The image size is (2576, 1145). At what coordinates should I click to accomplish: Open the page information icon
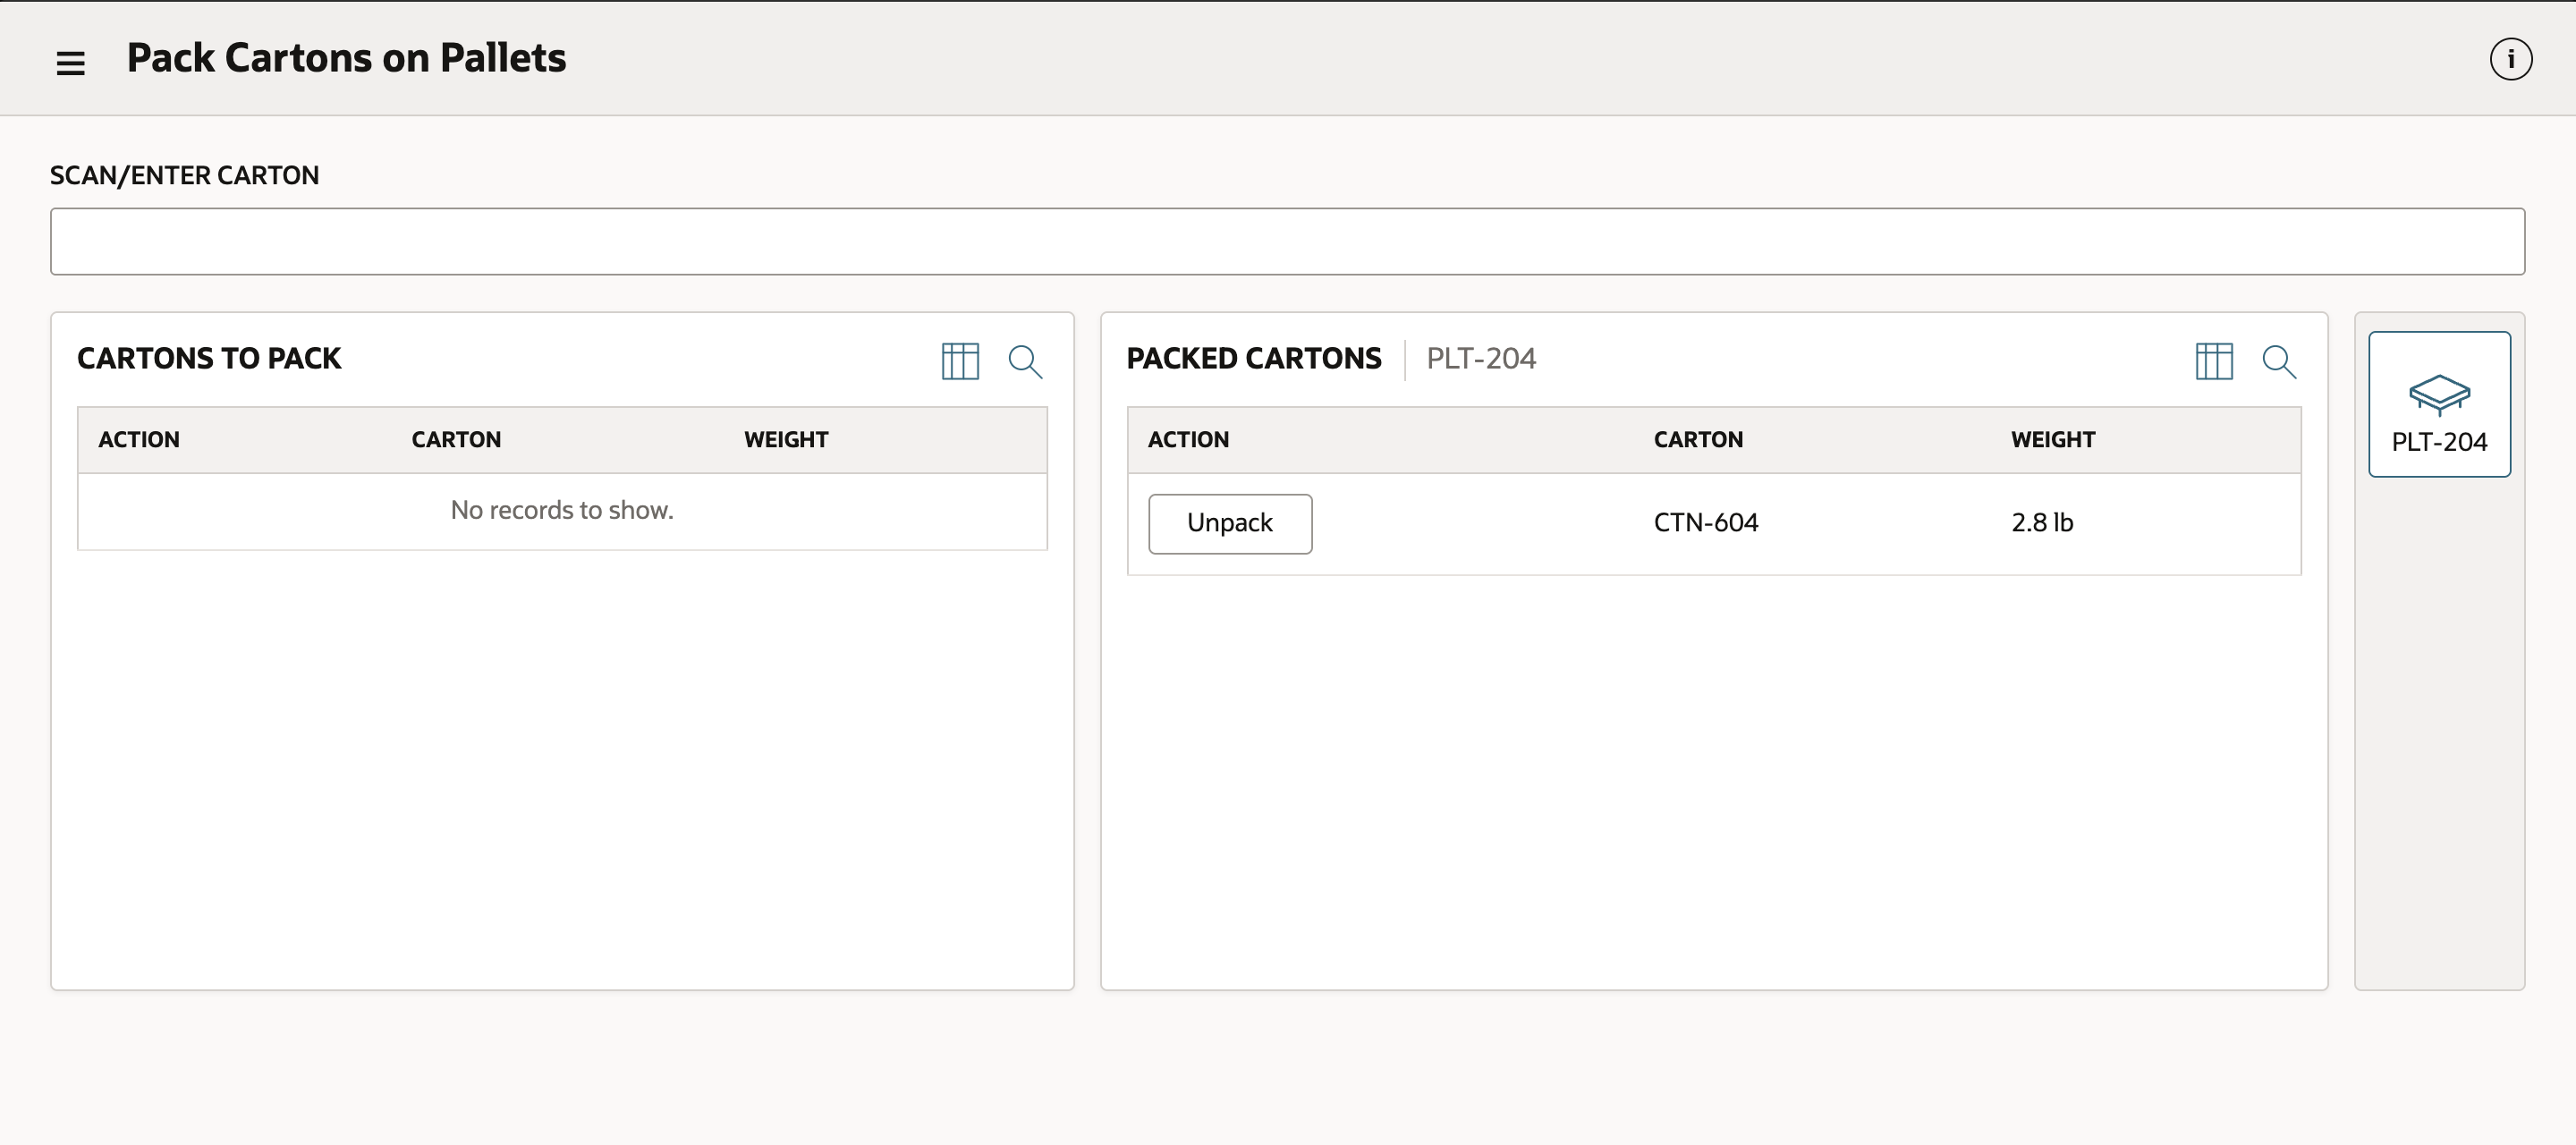tap(2510, 59)
